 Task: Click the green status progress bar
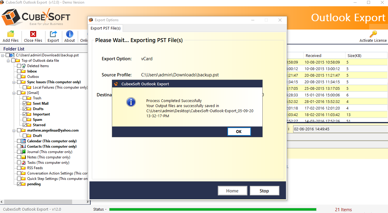click(213, 209)
